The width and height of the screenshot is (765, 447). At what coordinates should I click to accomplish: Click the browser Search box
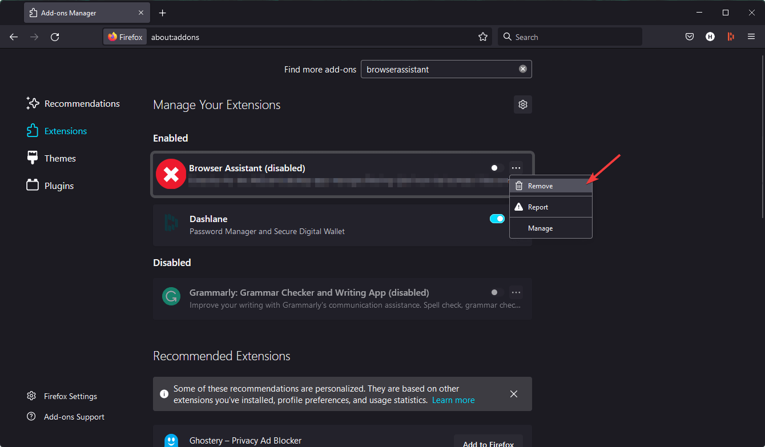point(570,37)
